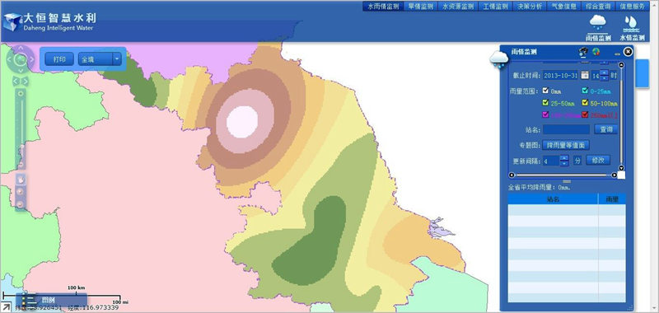This screenshot has height=313, width=659.
Task: Toggle the 25-50mm rainfall checkbox
Action: click(545, 102)
